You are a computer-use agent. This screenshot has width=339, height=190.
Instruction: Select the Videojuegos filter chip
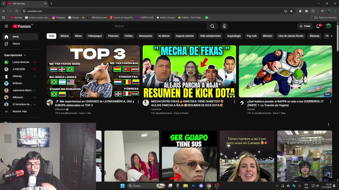point(95,36)
